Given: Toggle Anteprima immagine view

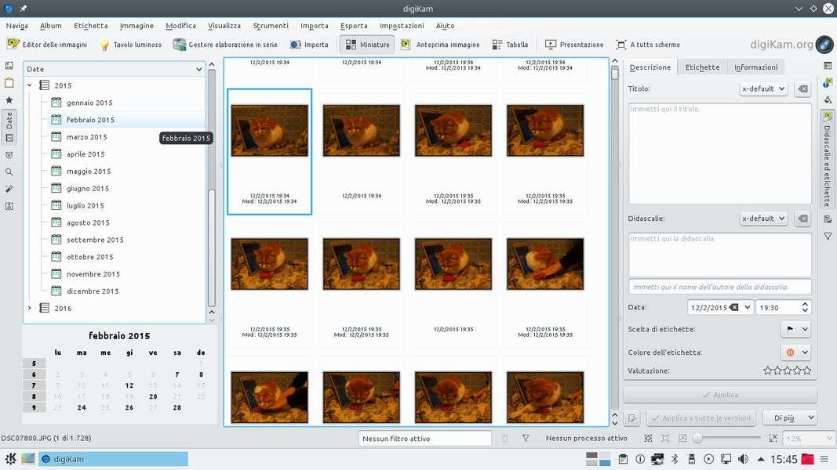Looking at the screenshot, I should tap(440, 45).
